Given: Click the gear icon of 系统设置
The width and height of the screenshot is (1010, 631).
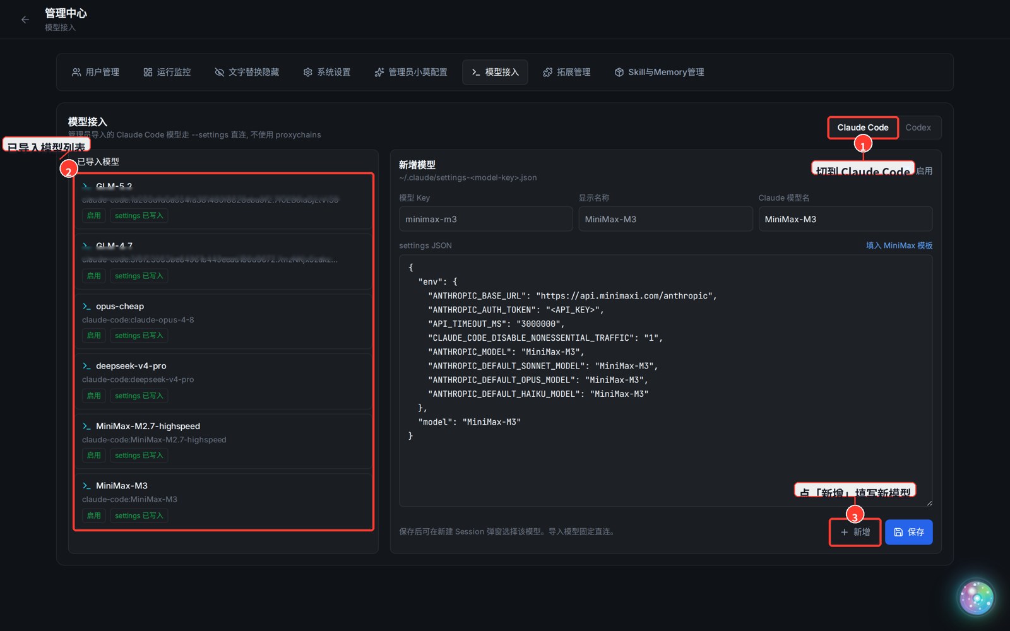Looking at the screenshot, I should coord(308,72).
